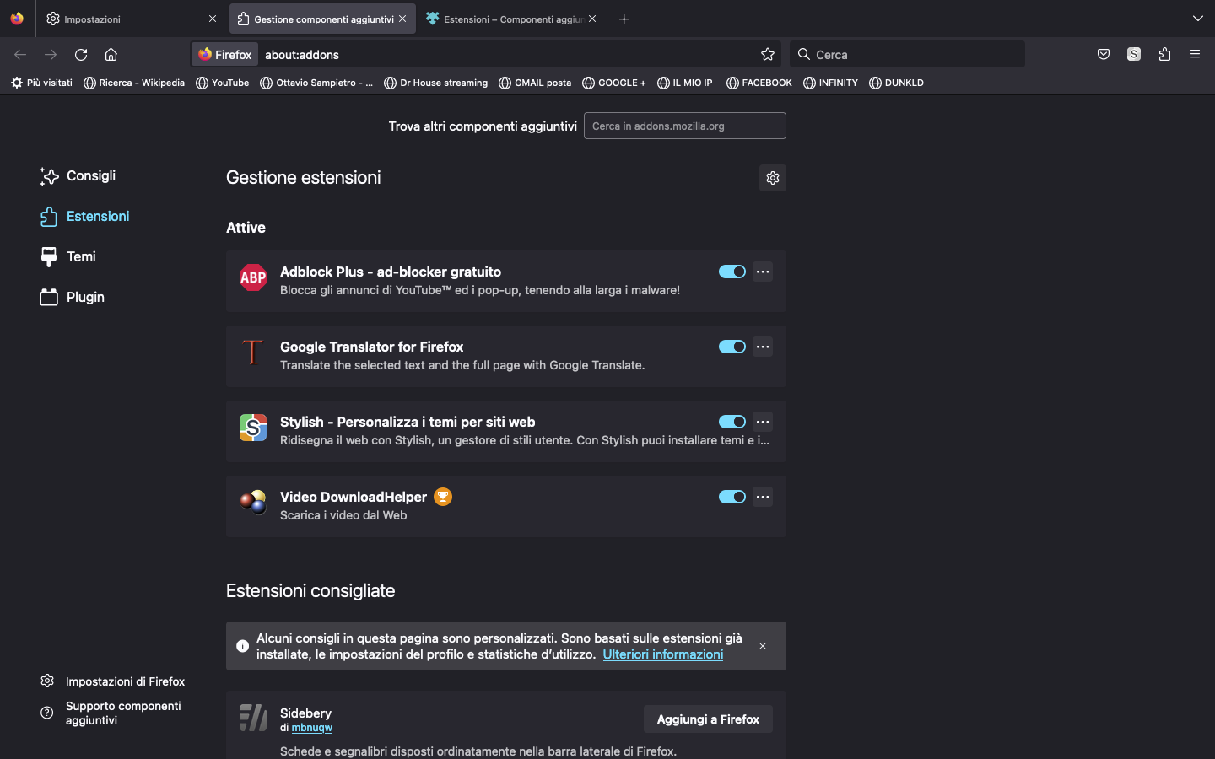1215x759 pixels.
Task: Click the extensions puzzle icon in the toolbar
Action: coord(1164,54)
